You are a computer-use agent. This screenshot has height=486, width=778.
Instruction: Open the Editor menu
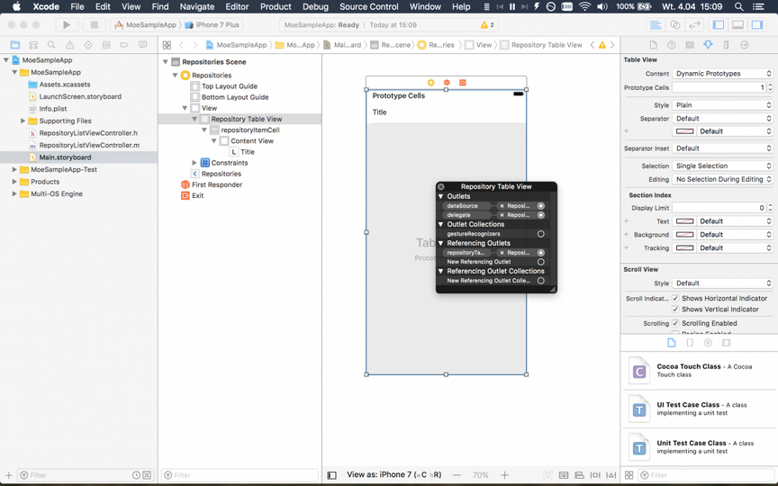point(237,6)
